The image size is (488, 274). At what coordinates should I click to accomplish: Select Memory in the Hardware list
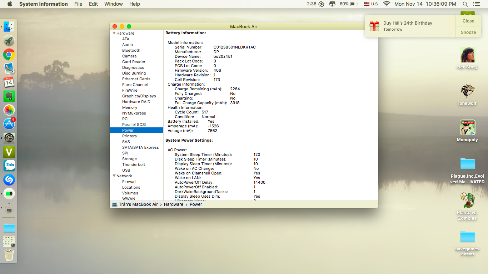point(130,107)
